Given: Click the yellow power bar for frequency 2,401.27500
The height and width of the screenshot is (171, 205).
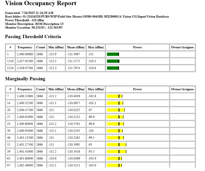Looking at the screenshot, I should click(x=116, y=144).
